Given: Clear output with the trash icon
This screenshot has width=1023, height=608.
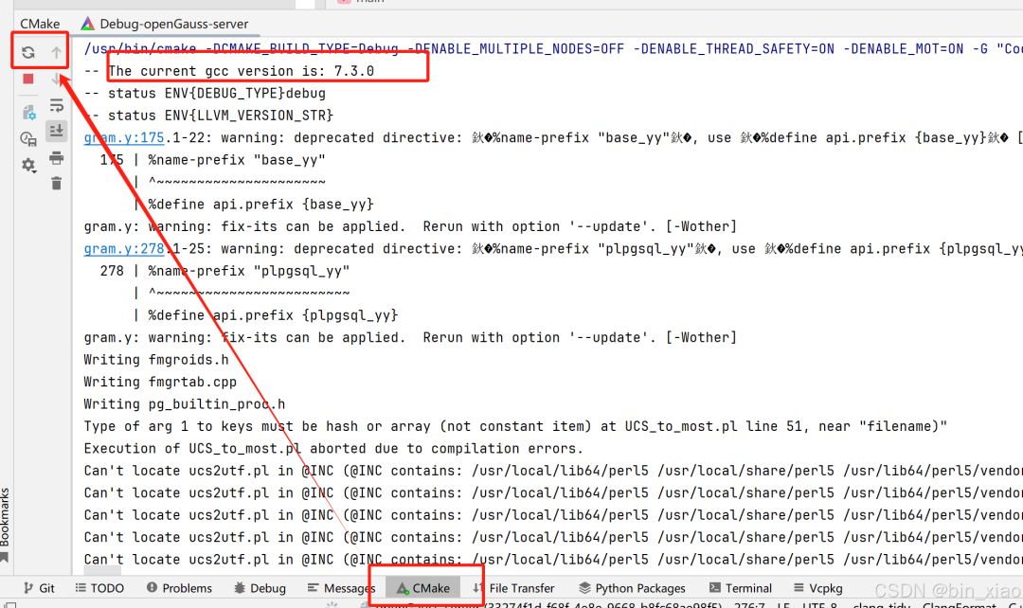Looking at the screenshot, I should (x=57, y=184).
